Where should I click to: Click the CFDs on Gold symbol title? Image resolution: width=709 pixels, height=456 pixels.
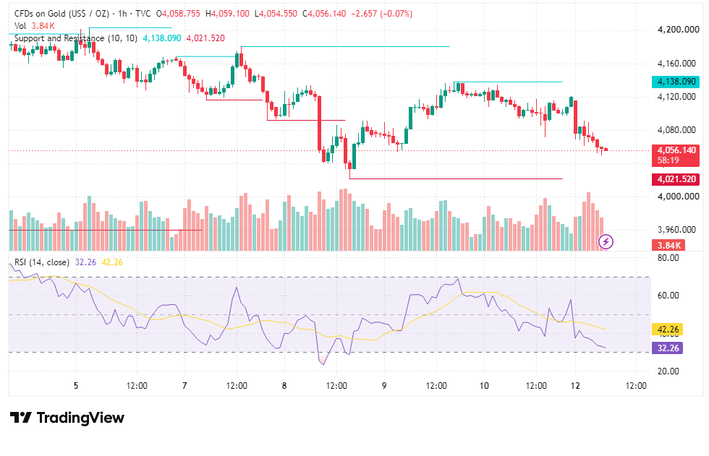[x=61, y=14]
